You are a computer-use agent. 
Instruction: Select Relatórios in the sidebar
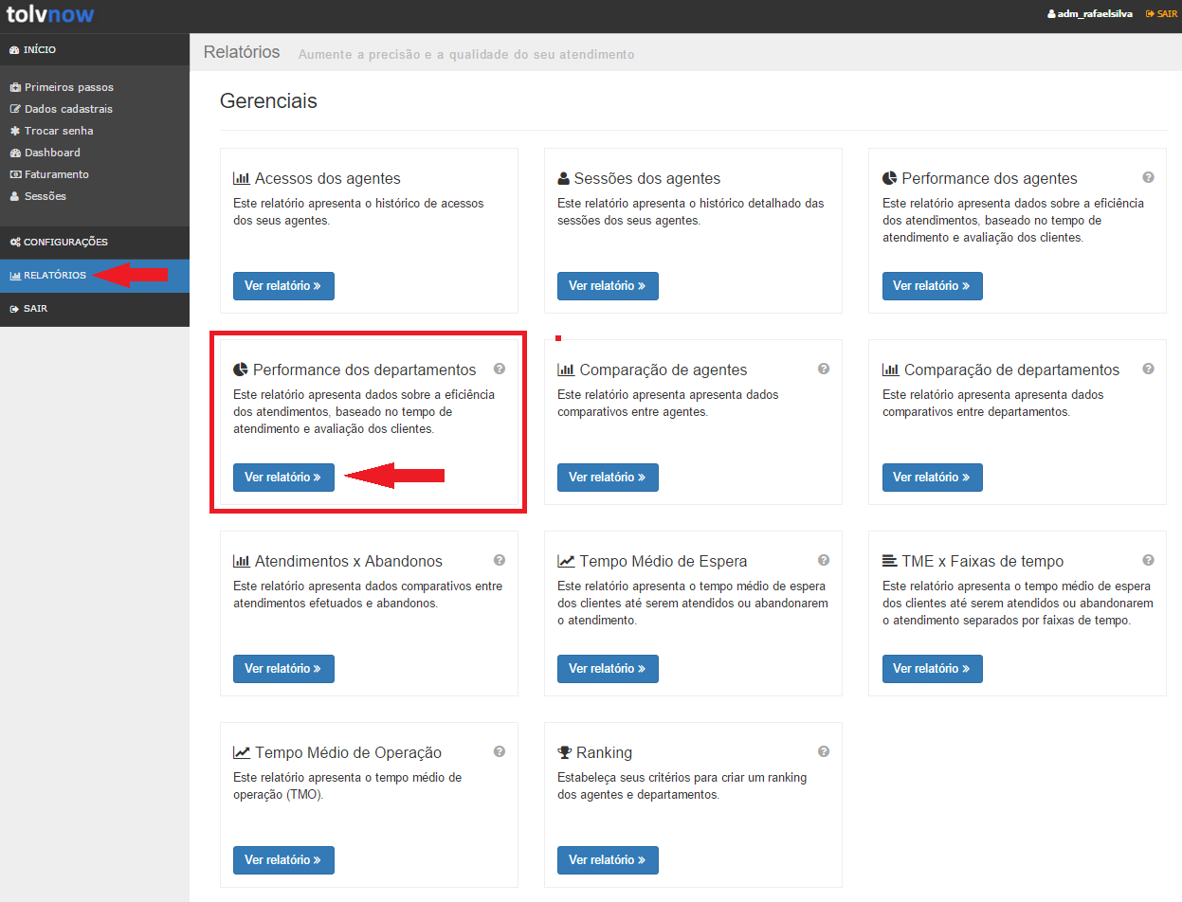54,276
